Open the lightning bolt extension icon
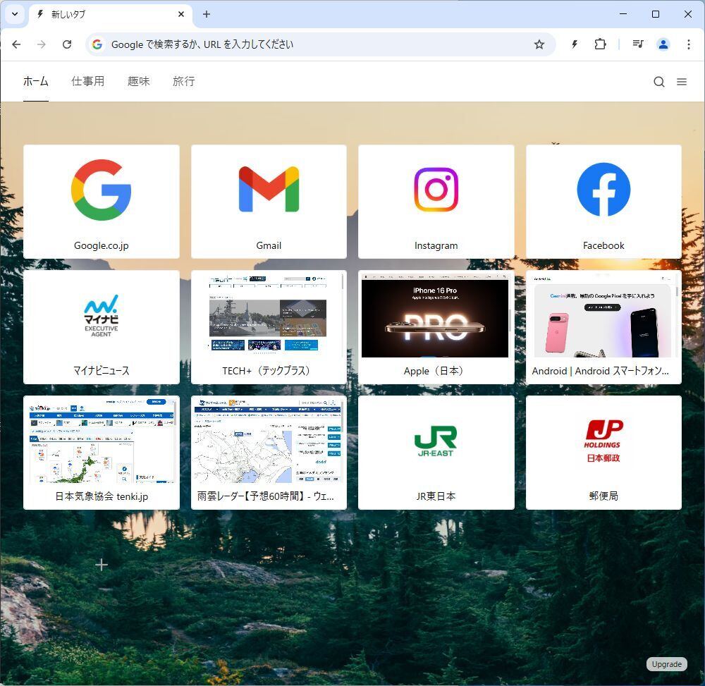The width and height of the screenshot is (705, 686). pos(575,44)
